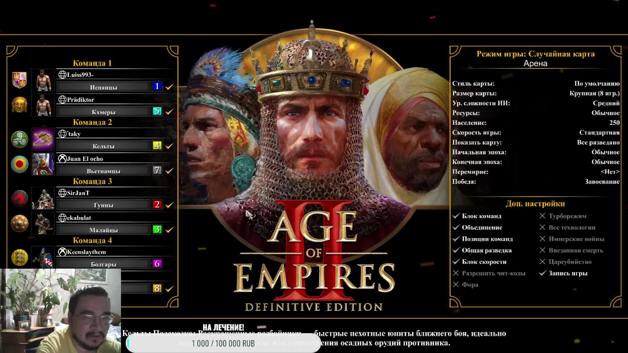Toggle the Запись игры checkbox

[x=542, y=273]
